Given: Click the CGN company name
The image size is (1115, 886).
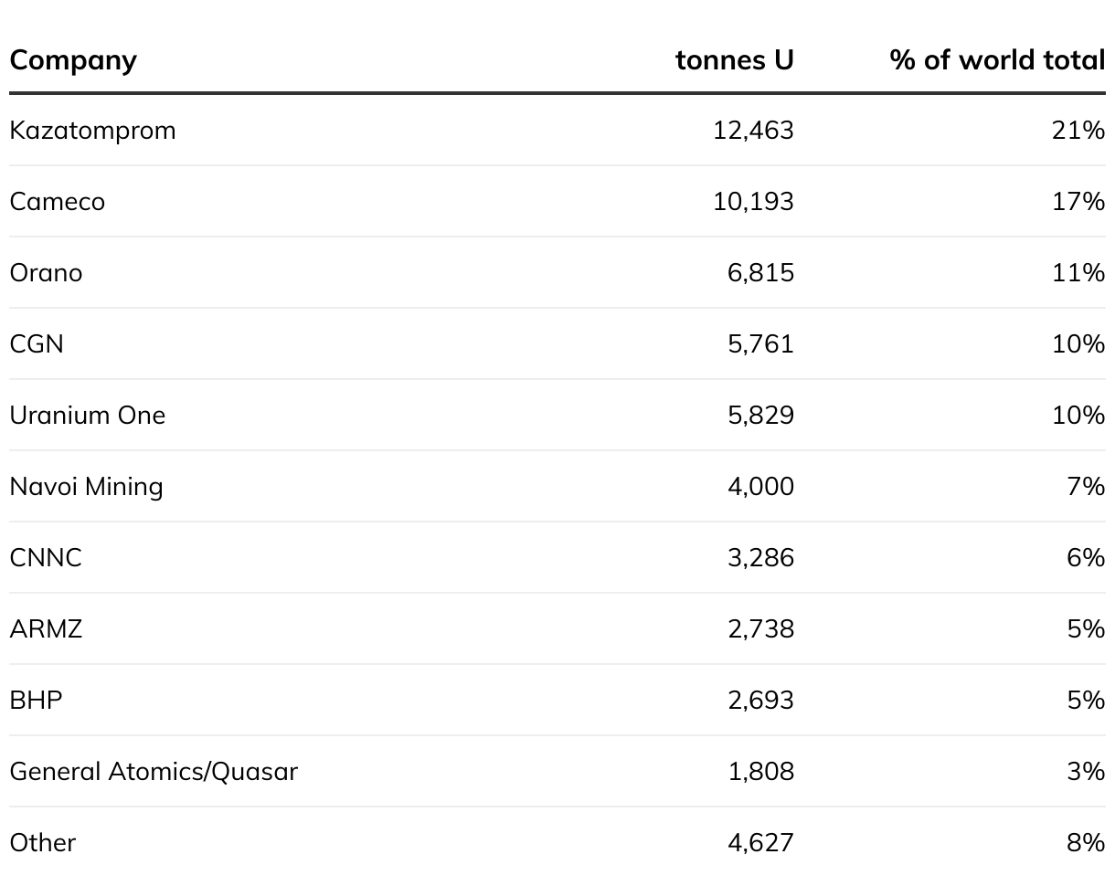Looking at the screenshot, I should [37, 344].
